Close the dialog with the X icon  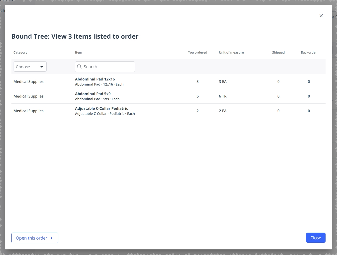(321, 16)
